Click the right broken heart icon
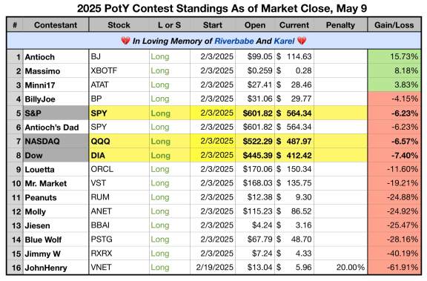This screenshot has height=281, width=427. (x=302, y=41)
